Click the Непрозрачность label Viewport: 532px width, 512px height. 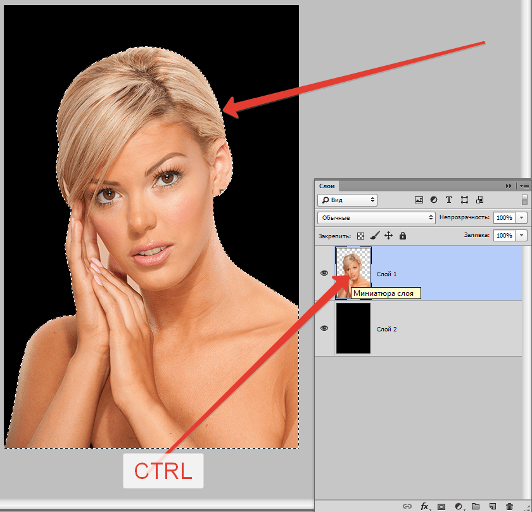(464, 217)
